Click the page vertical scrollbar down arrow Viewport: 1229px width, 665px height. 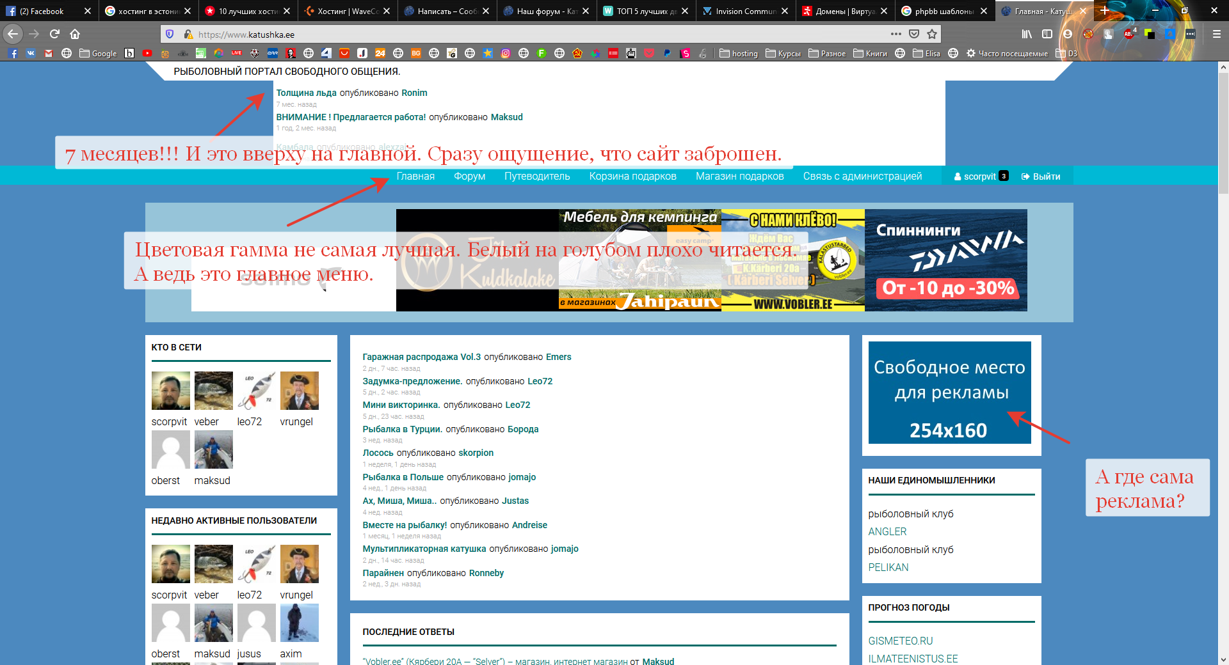(x=1223, y=659)
